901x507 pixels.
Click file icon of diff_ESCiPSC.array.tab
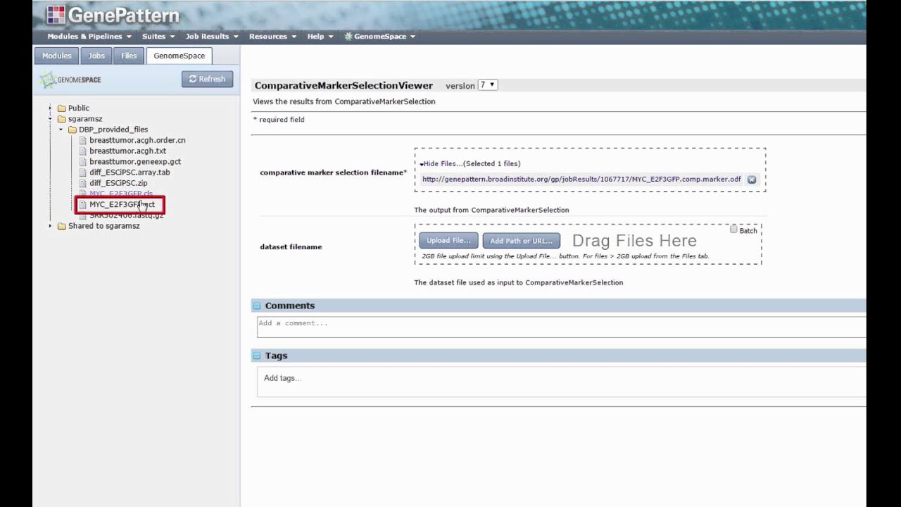tap(83, 172)
